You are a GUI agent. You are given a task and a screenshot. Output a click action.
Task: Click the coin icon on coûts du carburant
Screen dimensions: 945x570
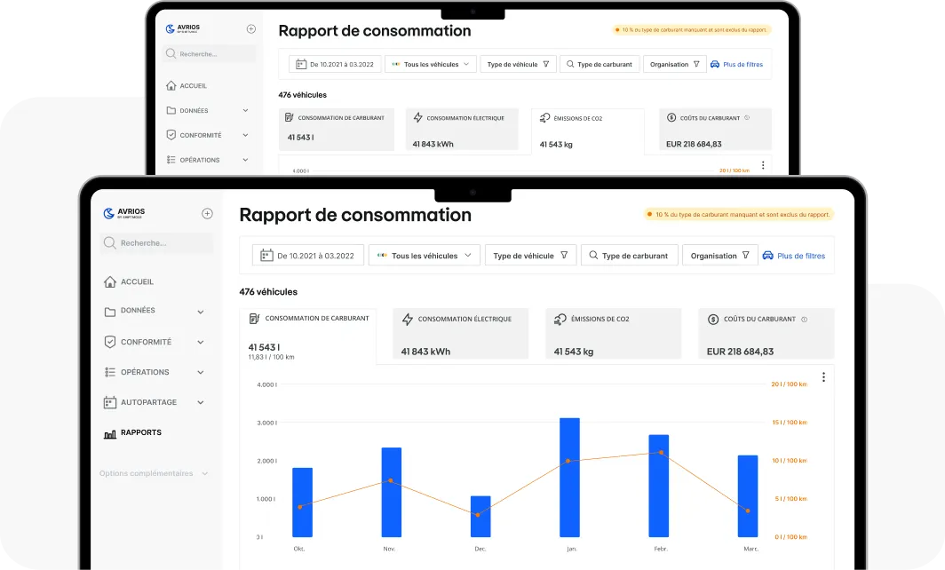713,319
